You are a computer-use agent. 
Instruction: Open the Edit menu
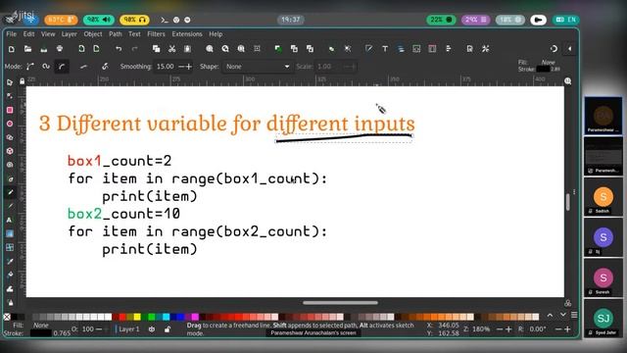(x=28, y=34)
